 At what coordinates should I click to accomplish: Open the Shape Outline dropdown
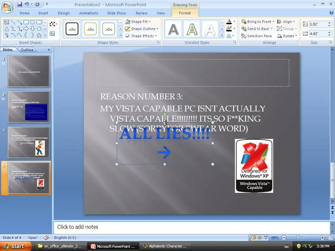coord(142,29)
